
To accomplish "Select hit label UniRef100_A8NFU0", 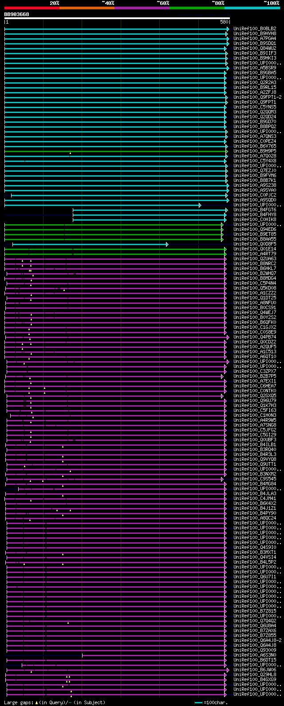I will (x=255, y=303).
